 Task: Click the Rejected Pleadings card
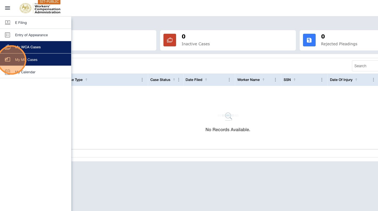click(339, 40)
